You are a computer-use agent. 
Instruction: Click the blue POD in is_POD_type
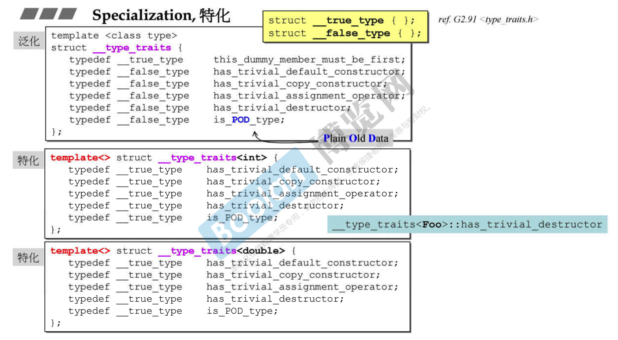click(240, 120)
